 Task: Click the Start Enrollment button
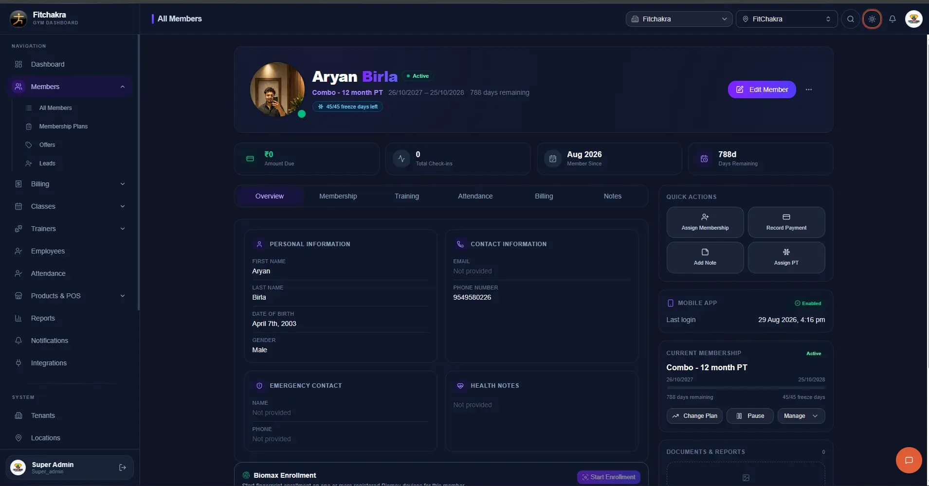click(x=608, y=477)
